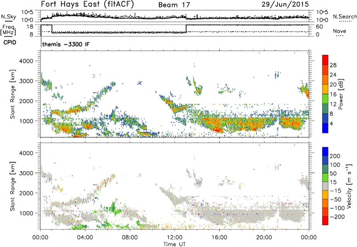Click the '08:00' time axis tick label
This screenshot has width=357, height=247.
point(130,238)
